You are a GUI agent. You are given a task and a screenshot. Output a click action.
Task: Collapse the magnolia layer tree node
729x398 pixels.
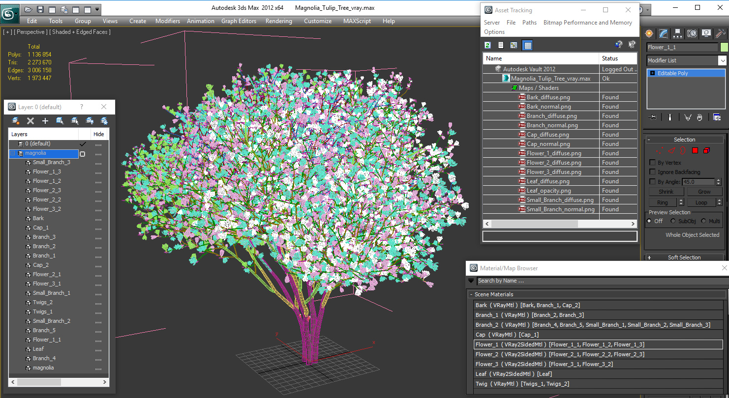click(13, 154)
